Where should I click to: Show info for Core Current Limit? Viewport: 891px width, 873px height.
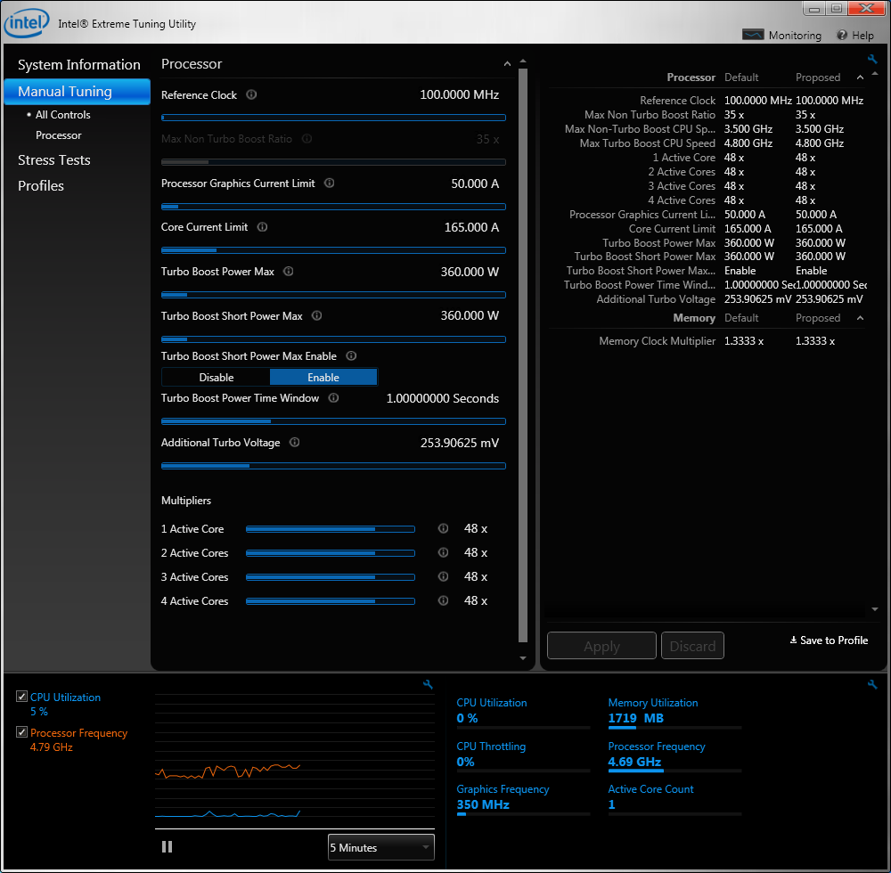click(x=262, y=227)
